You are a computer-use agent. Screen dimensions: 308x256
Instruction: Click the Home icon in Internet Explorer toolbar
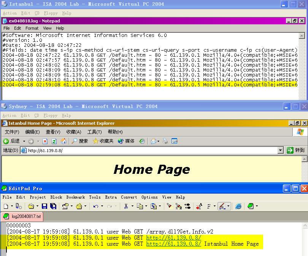[64, 141]
